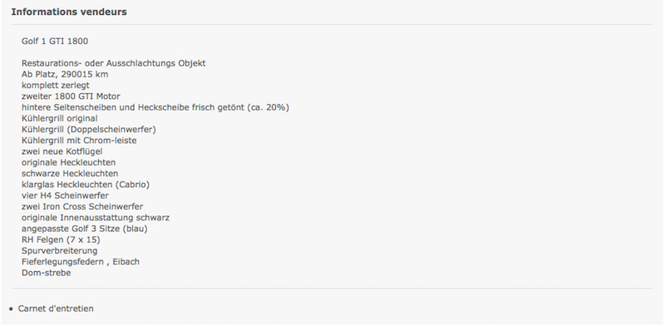Viewport: 665px width, 326px height.
Task: Click the Restaurations- oder Ausschlachtungs Objekt line
Action: (x=114, y=63)
